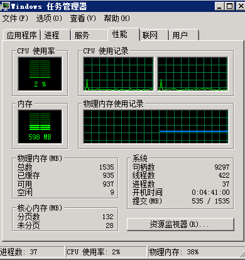
Task: Maximize the Task Manager window
Action: click(x=230, y=6)
